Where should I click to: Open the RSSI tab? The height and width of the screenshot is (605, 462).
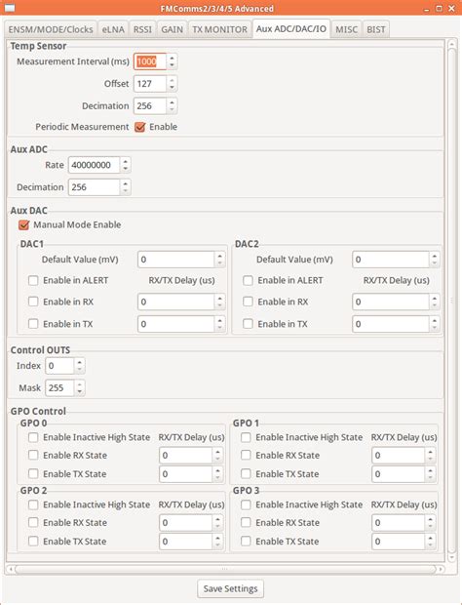[142, 29]
